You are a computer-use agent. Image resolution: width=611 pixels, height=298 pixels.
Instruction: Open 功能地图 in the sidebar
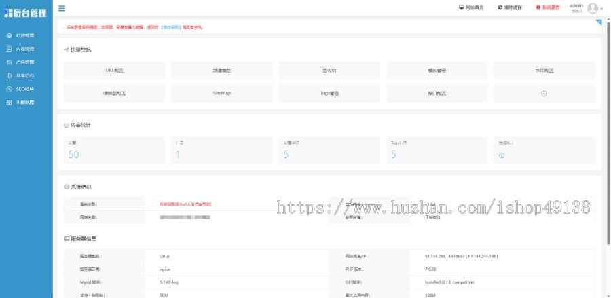click(x=26, y=103)
